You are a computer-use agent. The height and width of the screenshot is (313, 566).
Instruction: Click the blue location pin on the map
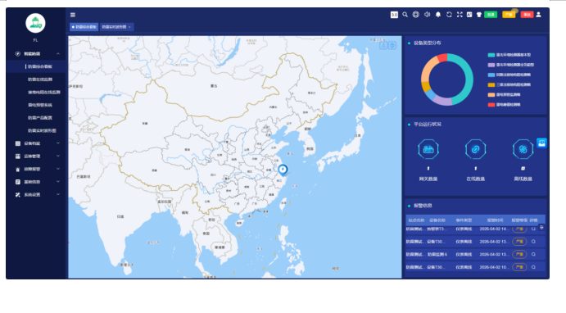pos(283,170)
